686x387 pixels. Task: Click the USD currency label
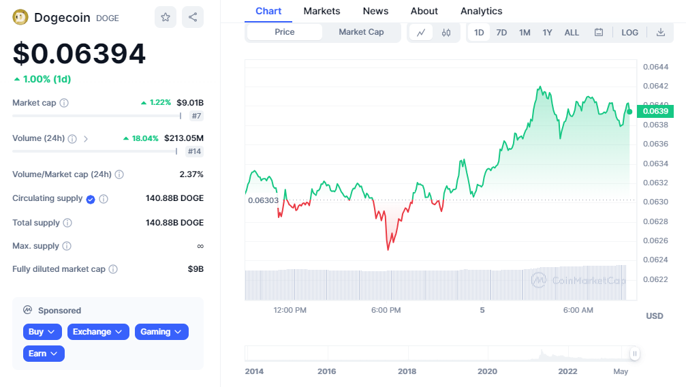[x=655, y=316]
